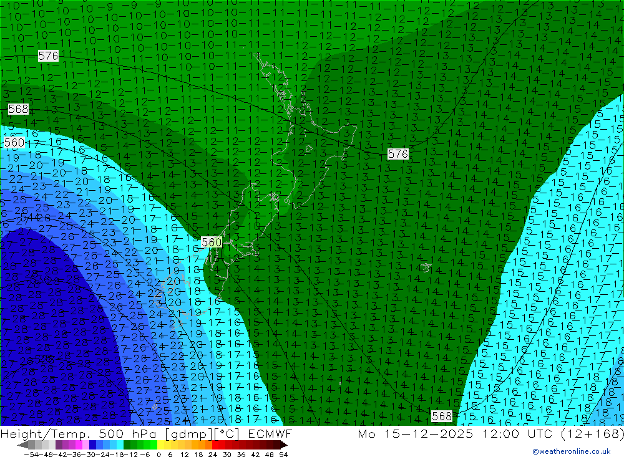624x457 pixels.
Task: Click the Chatham Islands outline on the map
Action: point(426,267)
